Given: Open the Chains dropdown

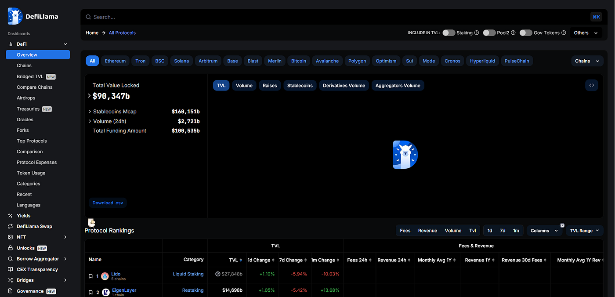Looking at the screenshot, I should tap(587, 61).
